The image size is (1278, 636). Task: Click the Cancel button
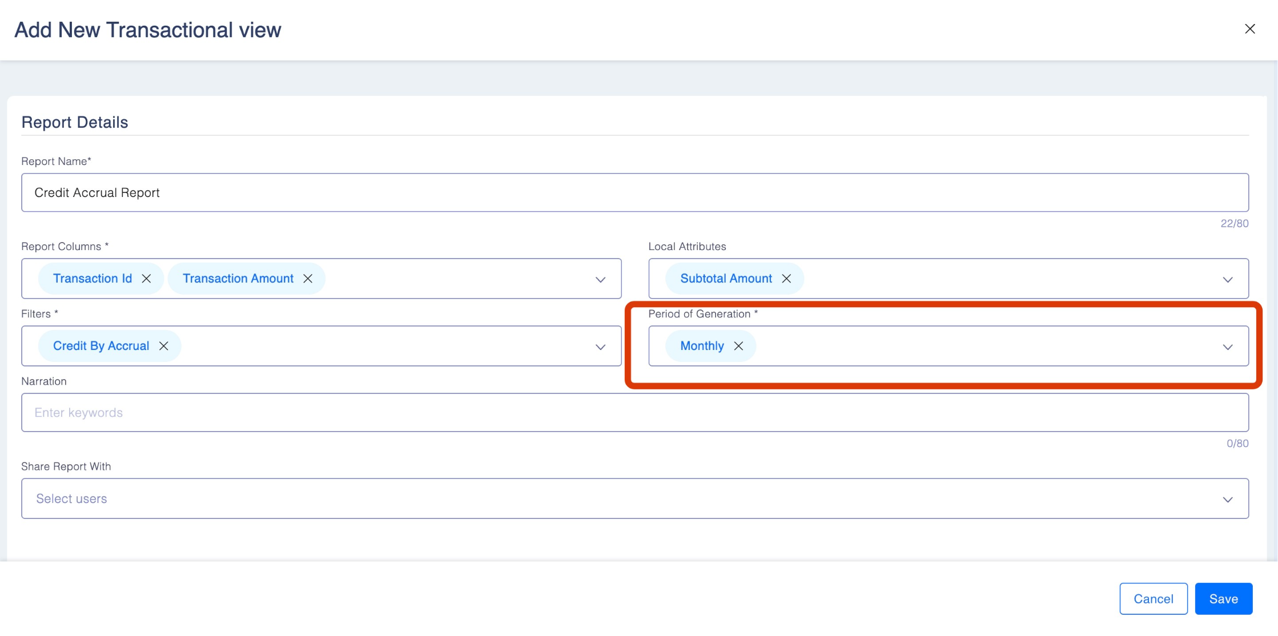coord(1153,599)
